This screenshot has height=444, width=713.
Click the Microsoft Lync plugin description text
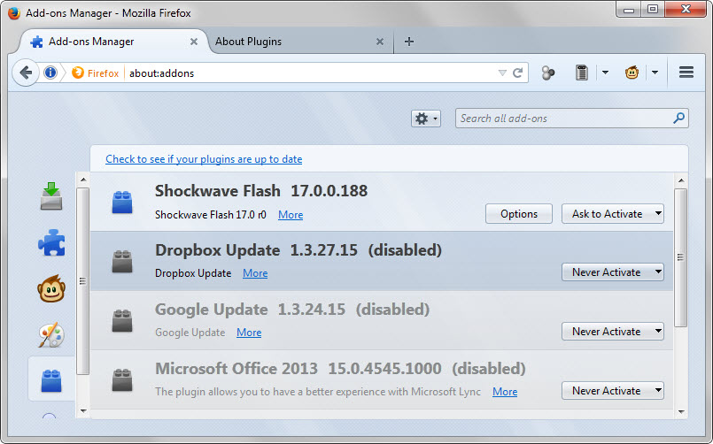coord(317,391)
